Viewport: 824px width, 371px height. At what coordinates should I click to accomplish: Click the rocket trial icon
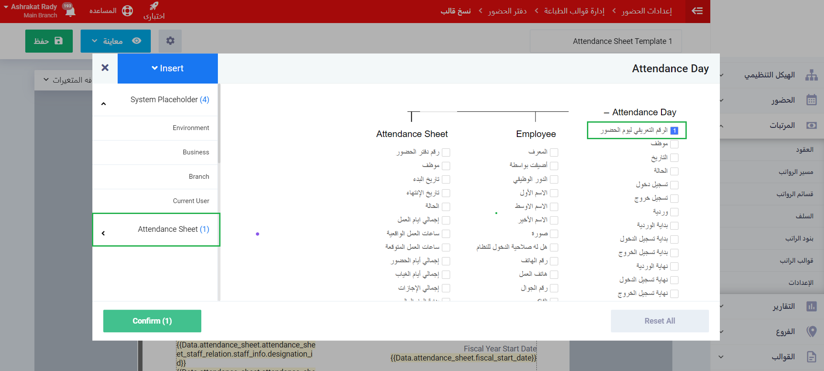[154, 6]
